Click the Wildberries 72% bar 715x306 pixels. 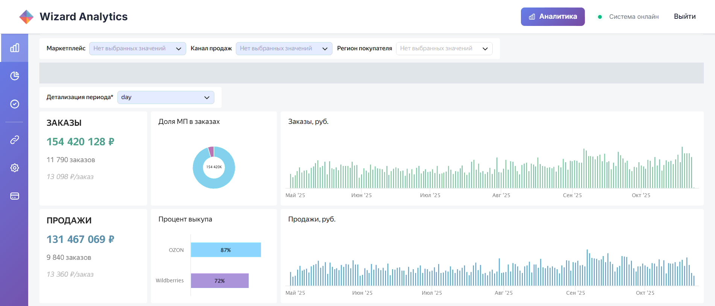pyautogui.click(x=220, y=280)
